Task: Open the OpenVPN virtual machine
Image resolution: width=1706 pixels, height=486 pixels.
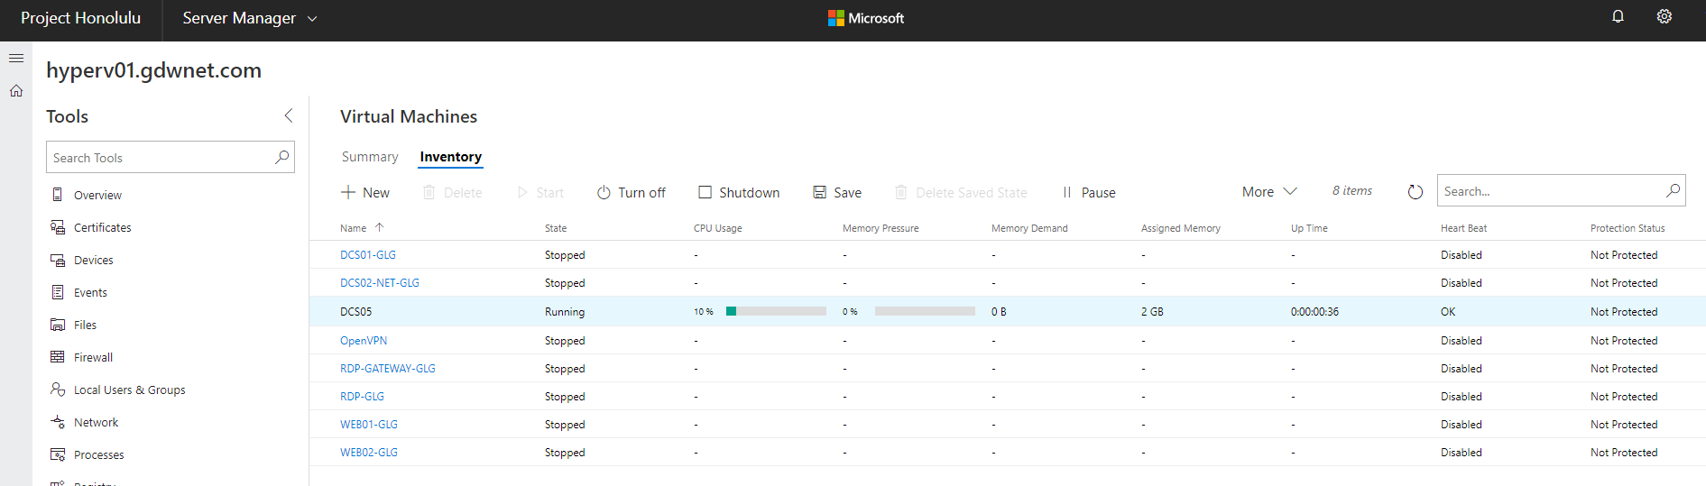Action: point(364,341)
